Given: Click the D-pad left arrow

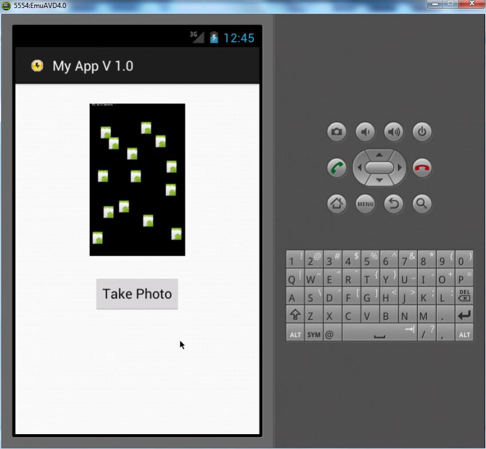Looking at the screenshot, I should click(360, 168).
